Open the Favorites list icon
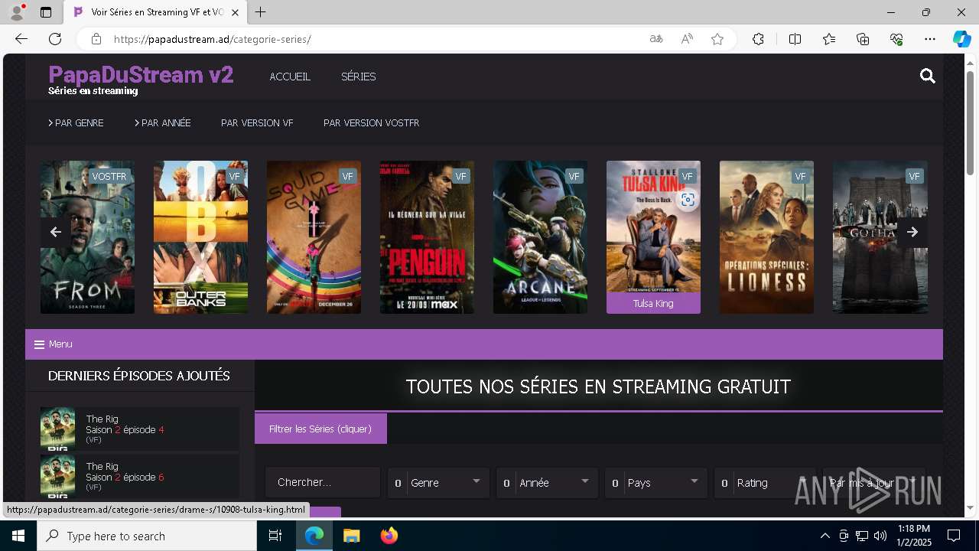This screenshot has height=551, width=979. (829, 39)
